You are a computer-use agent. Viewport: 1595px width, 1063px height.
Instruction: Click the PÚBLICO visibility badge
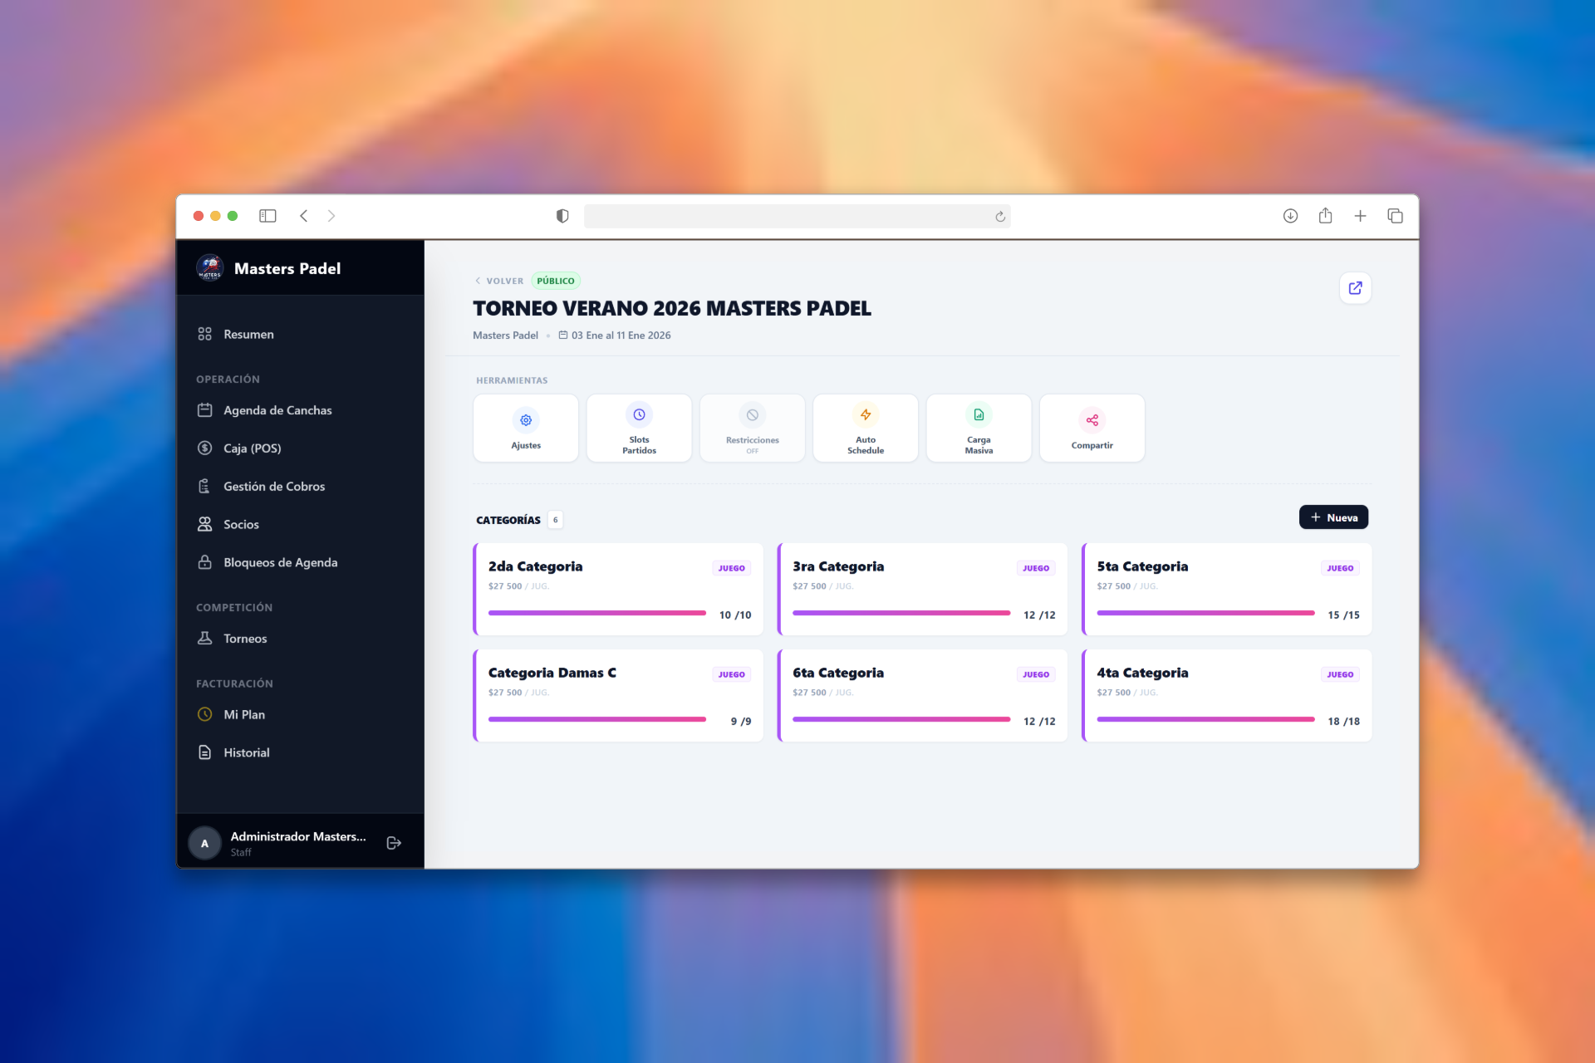[555, 281]
